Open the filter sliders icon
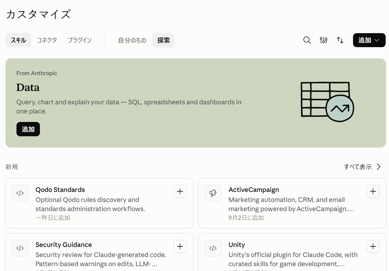The height and width of the screenshot is (271, 389). [323, 40]
